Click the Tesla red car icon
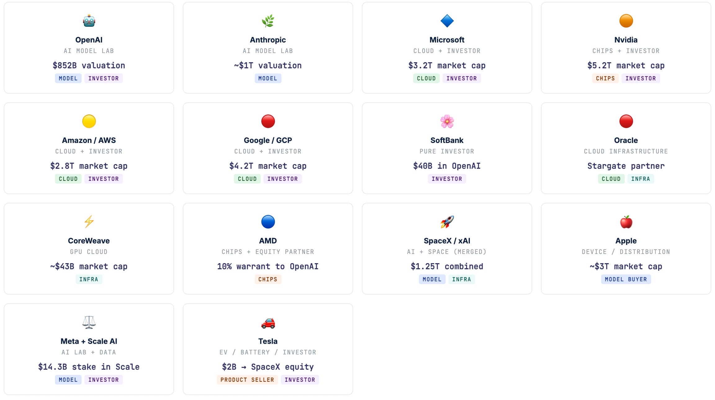715x400 pixels. coord(268,322)
